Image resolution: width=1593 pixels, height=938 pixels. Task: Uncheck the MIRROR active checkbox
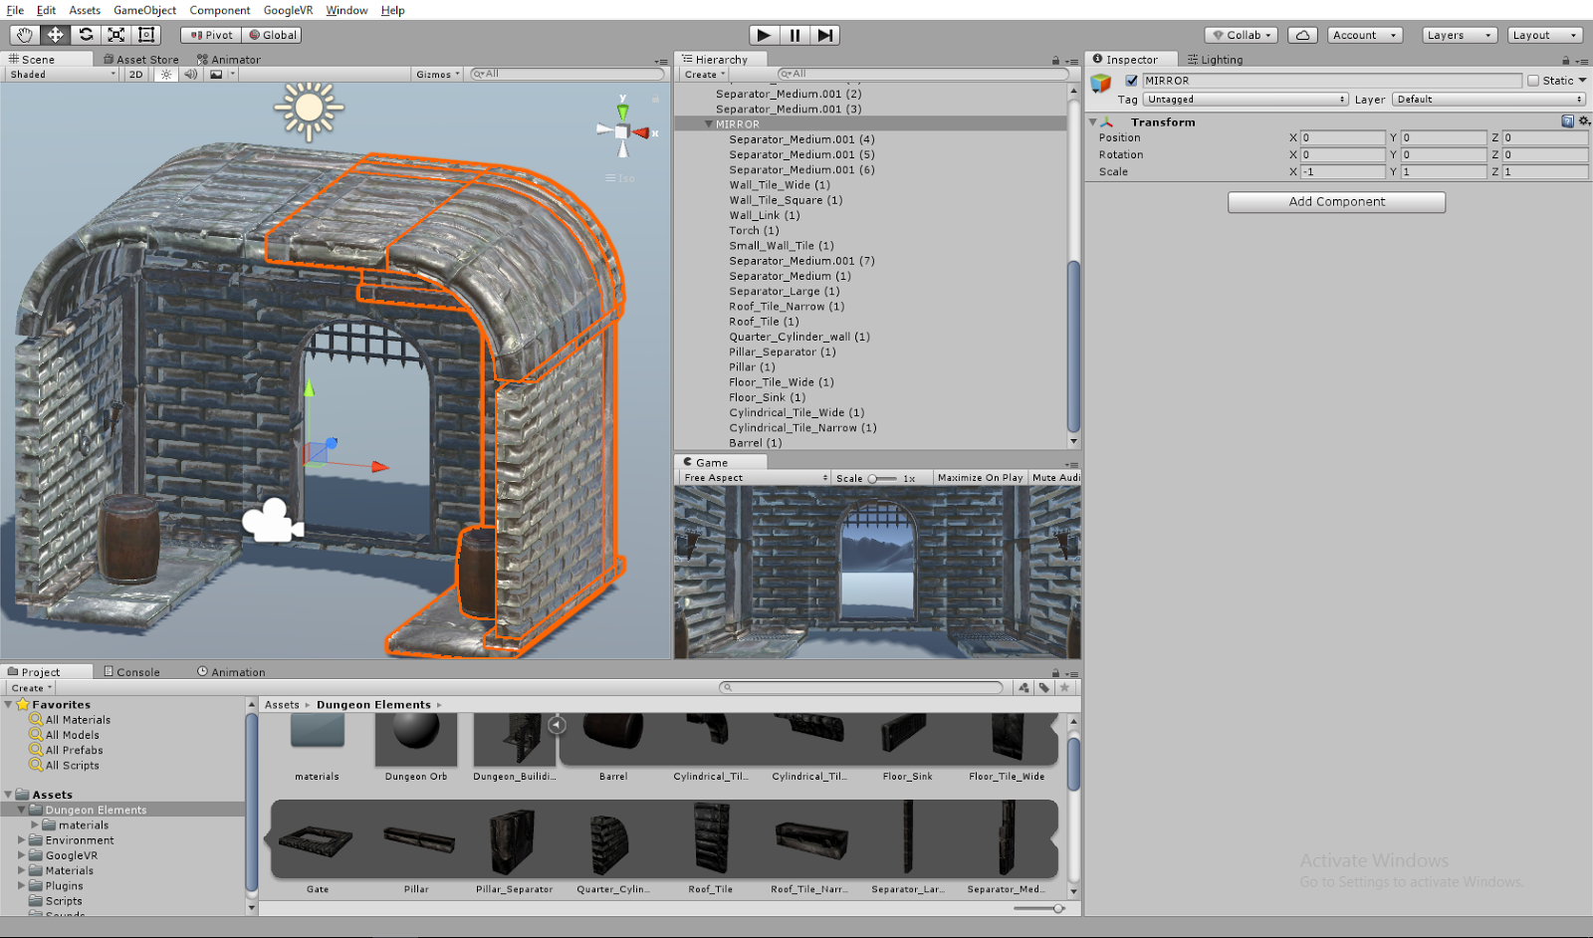[1131, 81]
